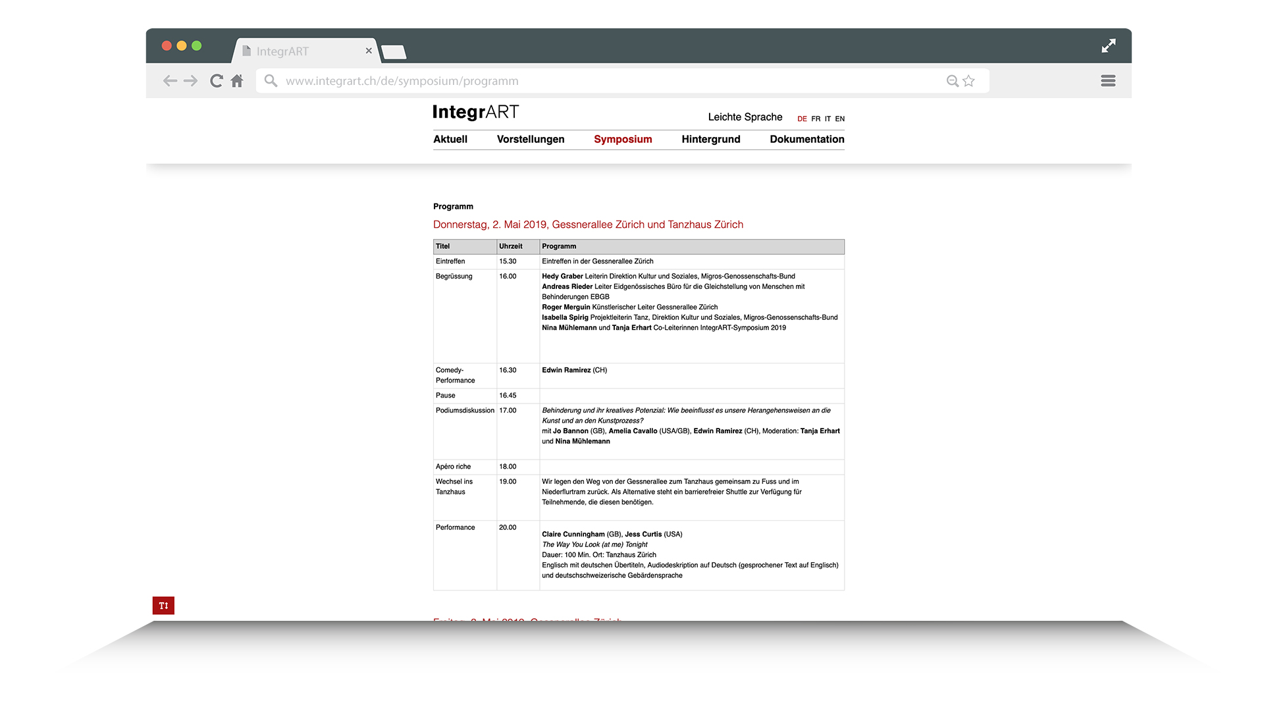This screenshot has width=1264, height=711.
Task: Select DE as the active language
Action: pos(802,118)
